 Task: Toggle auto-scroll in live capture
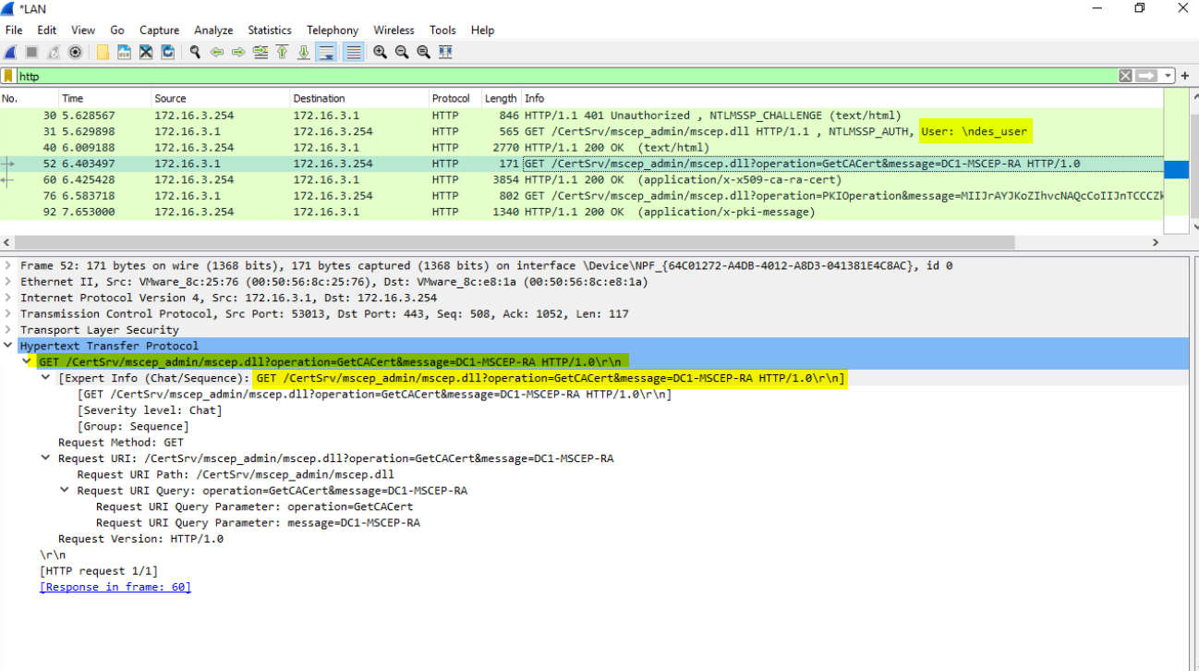pos(325,52)
